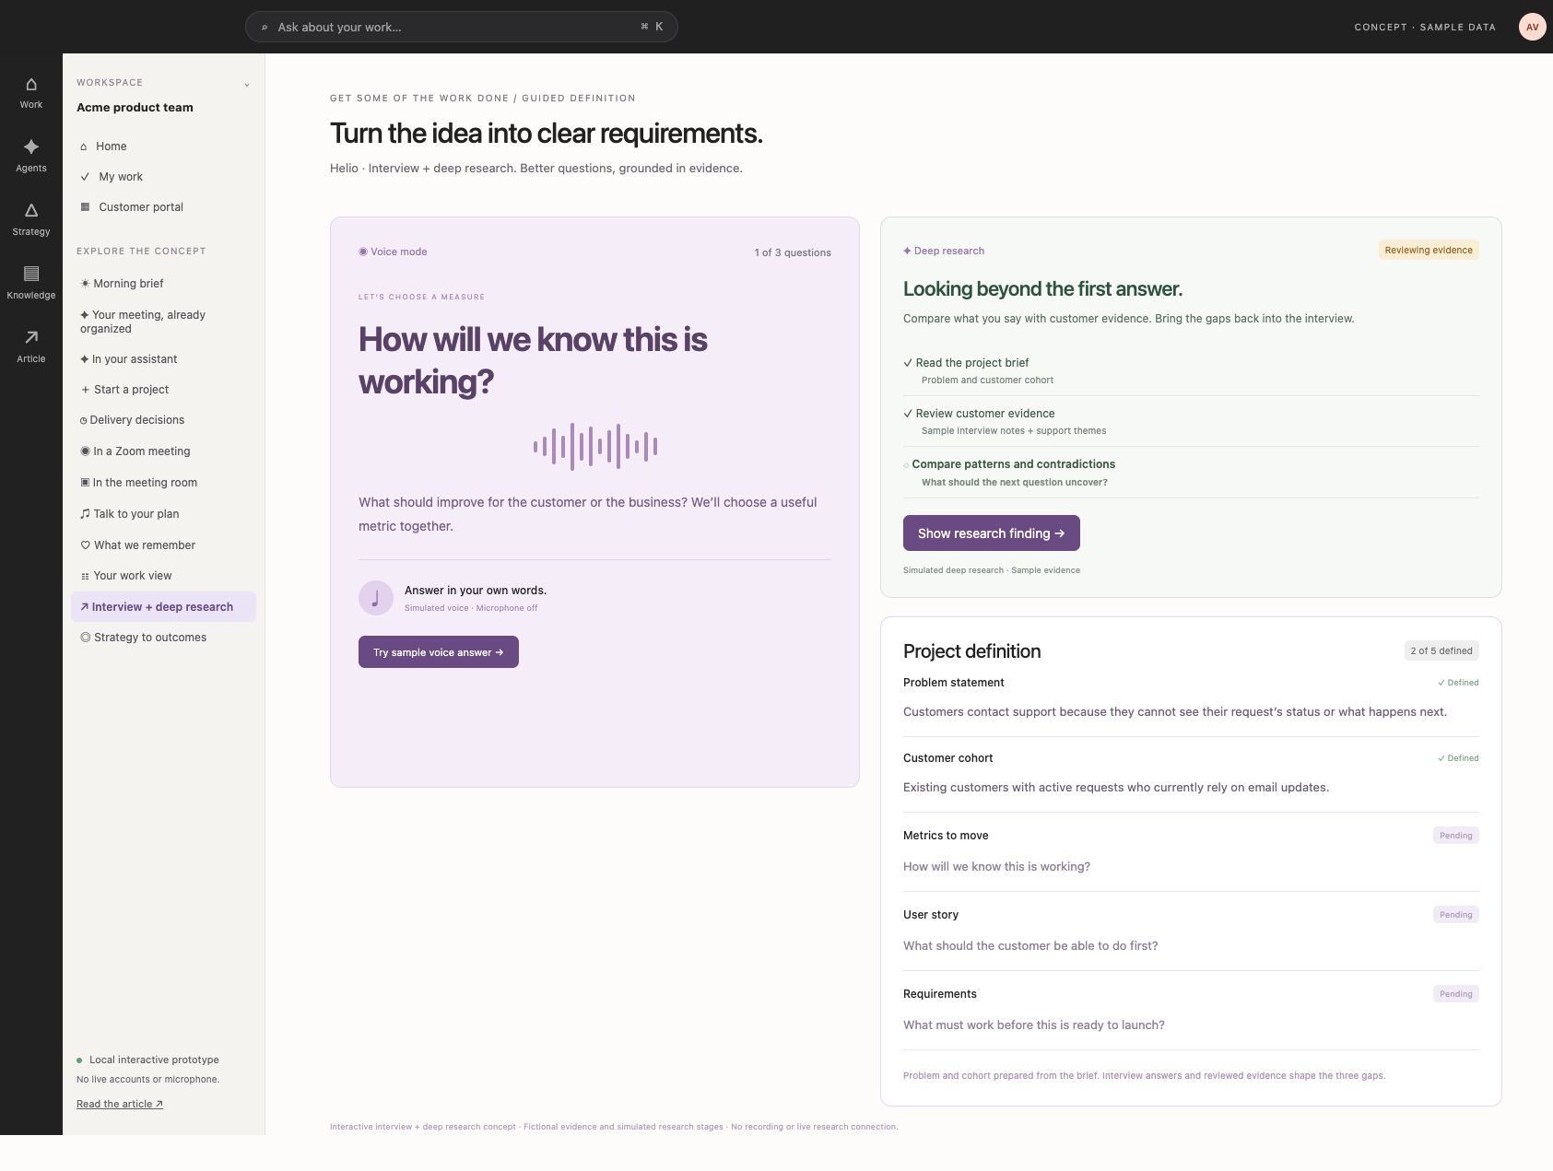The height and width of the screenshot is (1171, 1553).
Task: Click the 2 of 5 defined badge
Action: click(1441, 650)
